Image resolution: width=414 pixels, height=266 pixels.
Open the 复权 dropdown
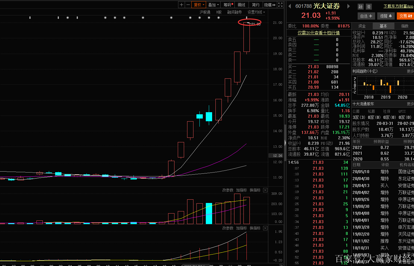click(199, 5)
